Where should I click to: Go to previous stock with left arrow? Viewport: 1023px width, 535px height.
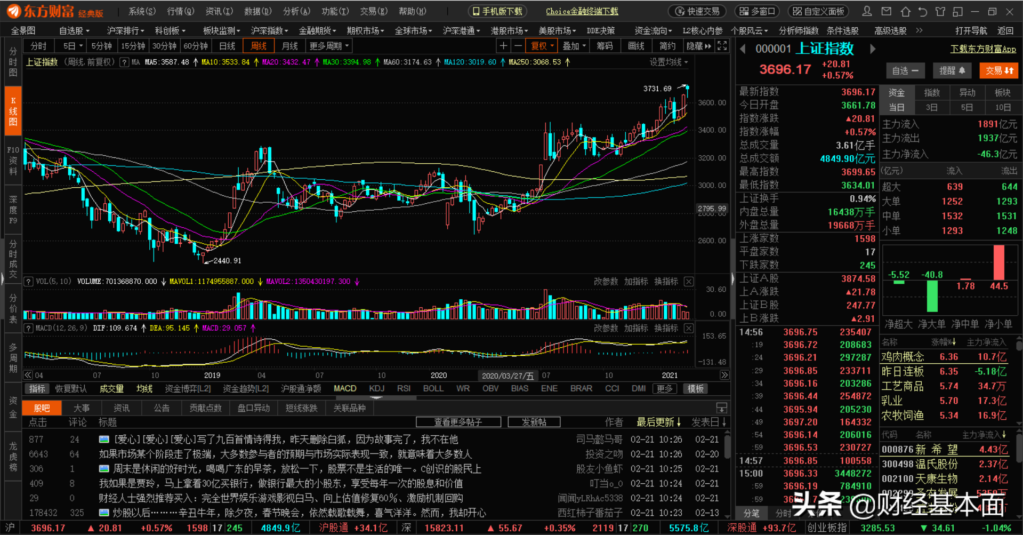pyautogui.click(x=743, y=49)
